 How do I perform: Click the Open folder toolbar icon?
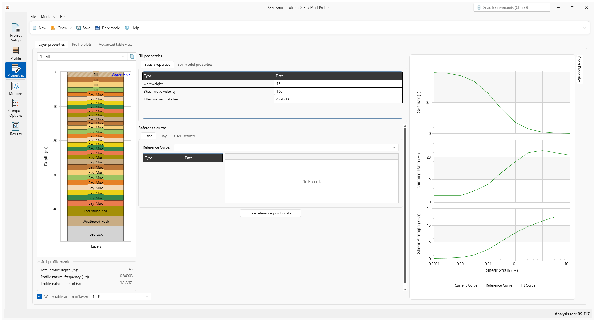click(53, 28)
